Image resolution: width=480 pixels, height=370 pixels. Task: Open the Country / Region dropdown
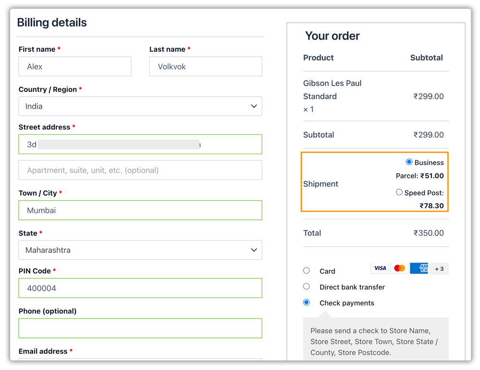[140, 106]
